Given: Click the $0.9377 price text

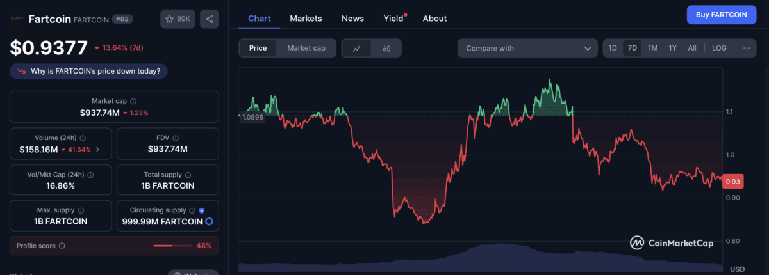Looking at the screenshot, I should [48, 48].
